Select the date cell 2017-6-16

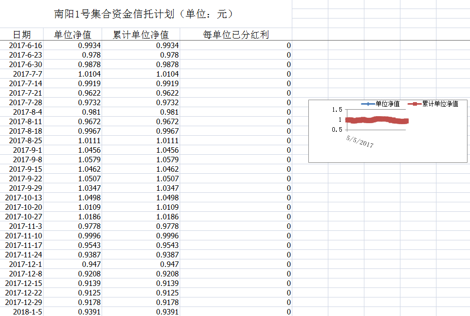pyautogui.click(x=26, y=46)
